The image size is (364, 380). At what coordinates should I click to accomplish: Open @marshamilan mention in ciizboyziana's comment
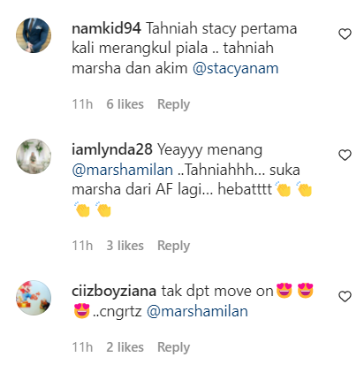click(197, 311)
